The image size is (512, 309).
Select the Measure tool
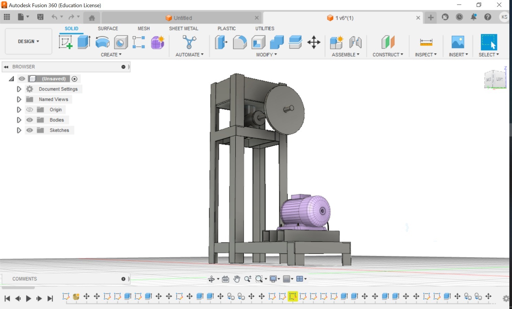(x=426, y=42)
